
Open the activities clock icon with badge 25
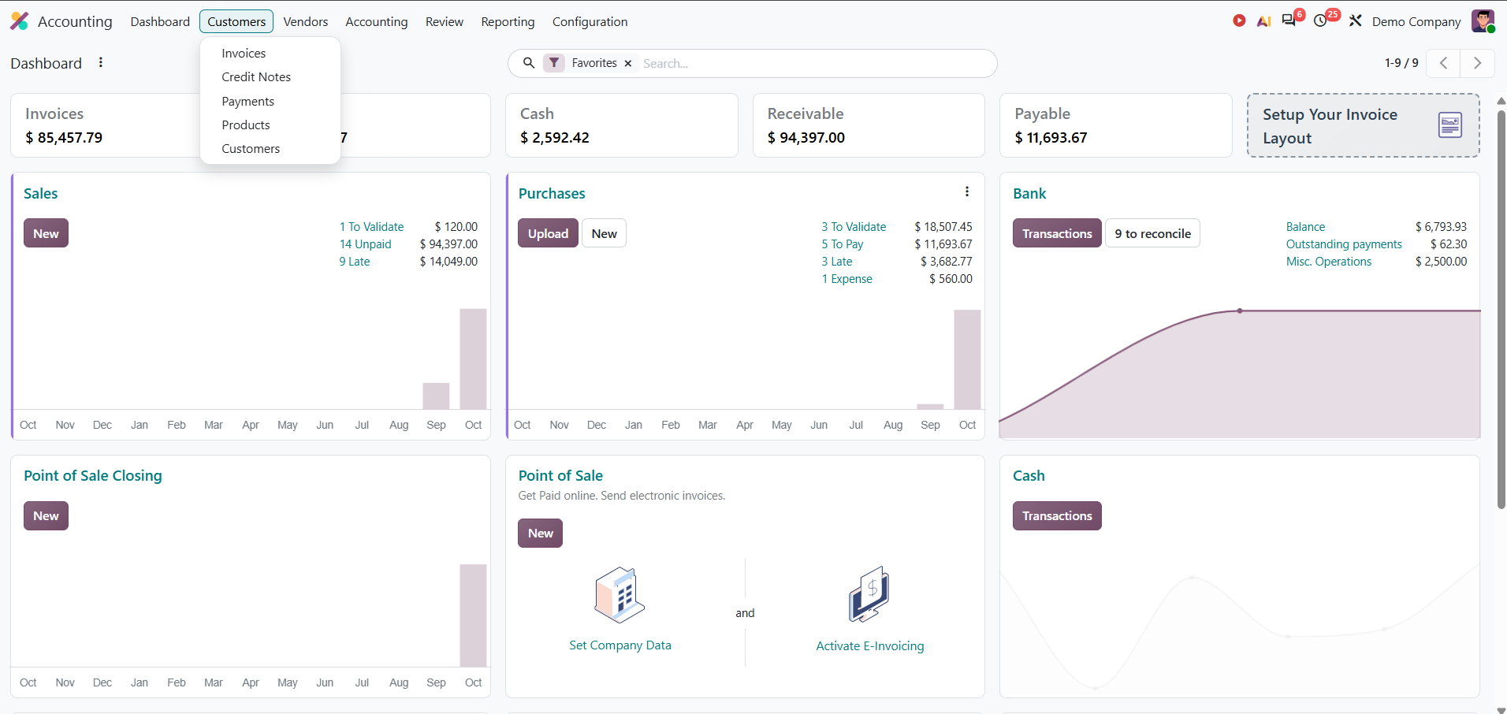(x=1321, y=21)
